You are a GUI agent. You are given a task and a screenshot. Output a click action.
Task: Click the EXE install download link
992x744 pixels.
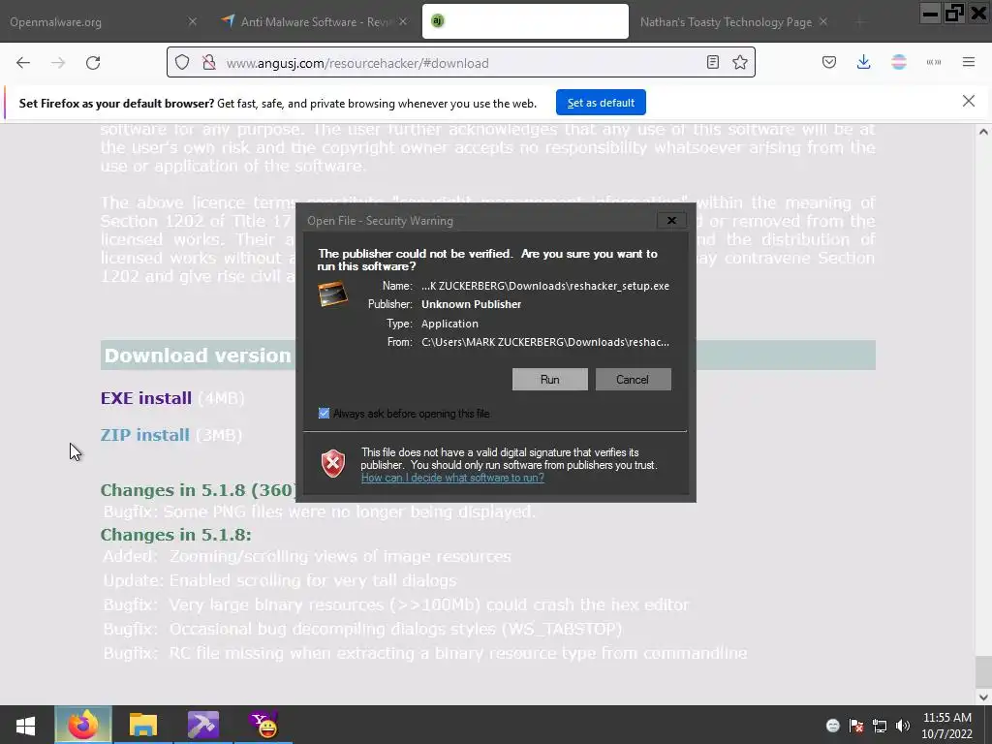[146, 398]
